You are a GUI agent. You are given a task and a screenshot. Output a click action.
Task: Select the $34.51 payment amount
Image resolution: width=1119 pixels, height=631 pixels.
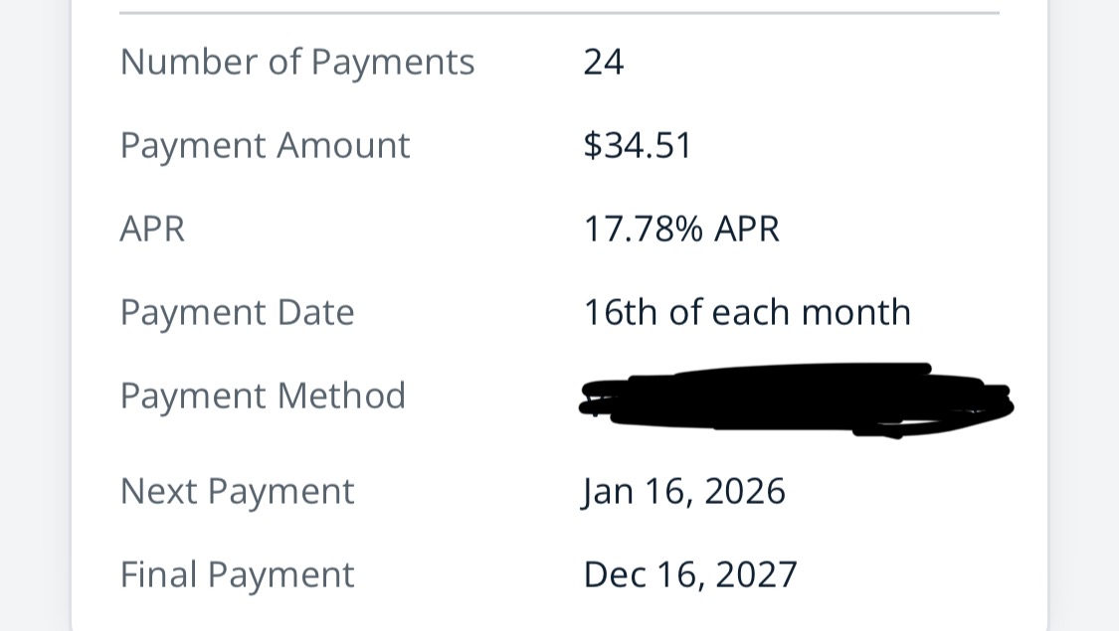tap(637, 146)
